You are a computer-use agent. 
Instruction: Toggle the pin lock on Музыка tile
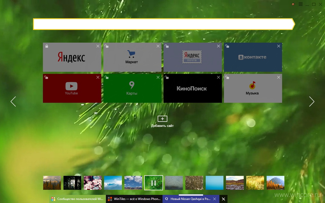(227, 77)
